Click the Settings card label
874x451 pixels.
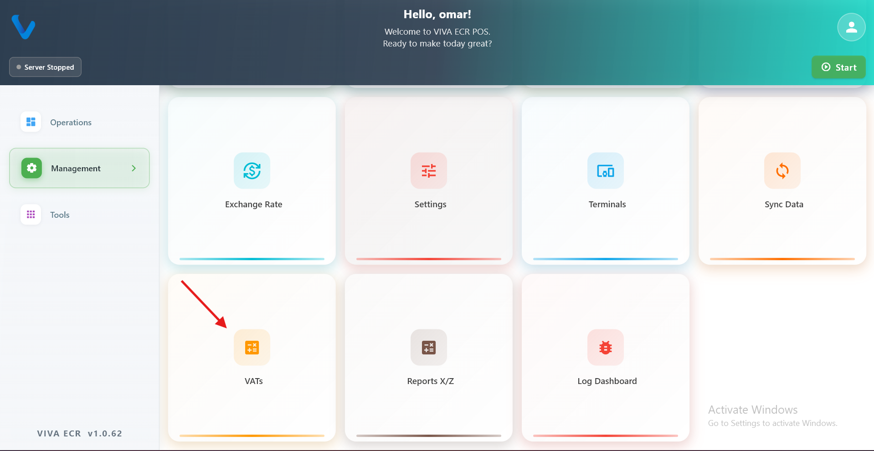tap(431, 205)
